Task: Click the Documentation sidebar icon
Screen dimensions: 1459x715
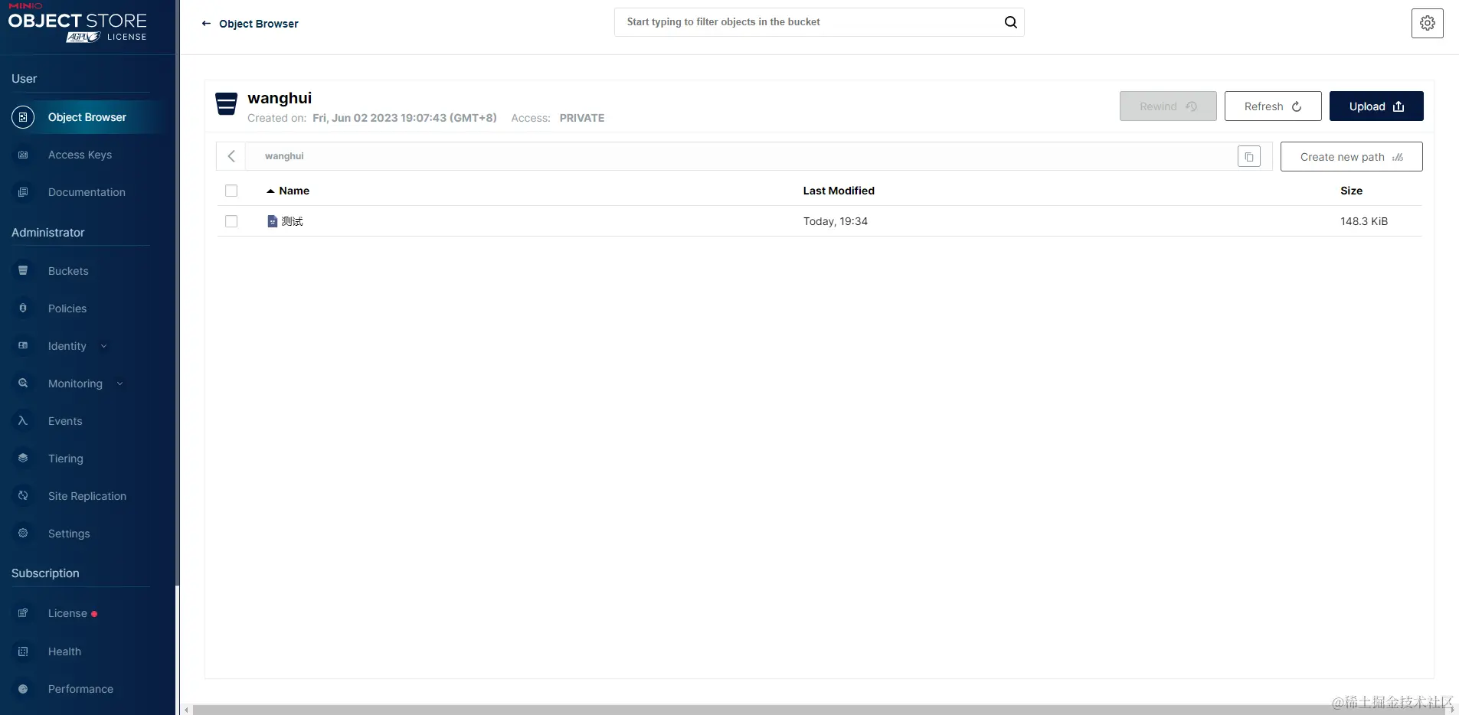Action: 23,192
